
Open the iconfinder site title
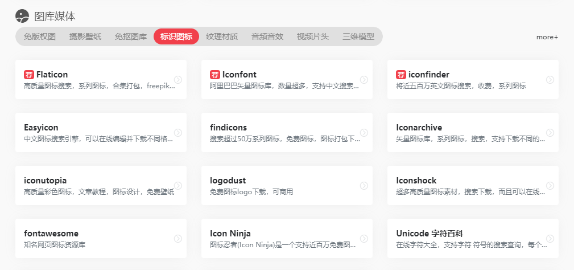pyautogui.click(x=429, y=75)
